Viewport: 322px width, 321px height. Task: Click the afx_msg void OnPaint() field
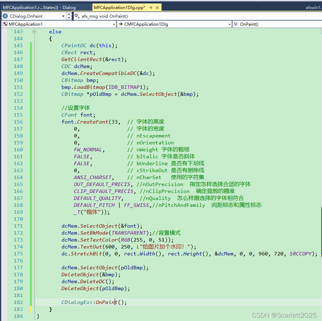pos(197,16)
